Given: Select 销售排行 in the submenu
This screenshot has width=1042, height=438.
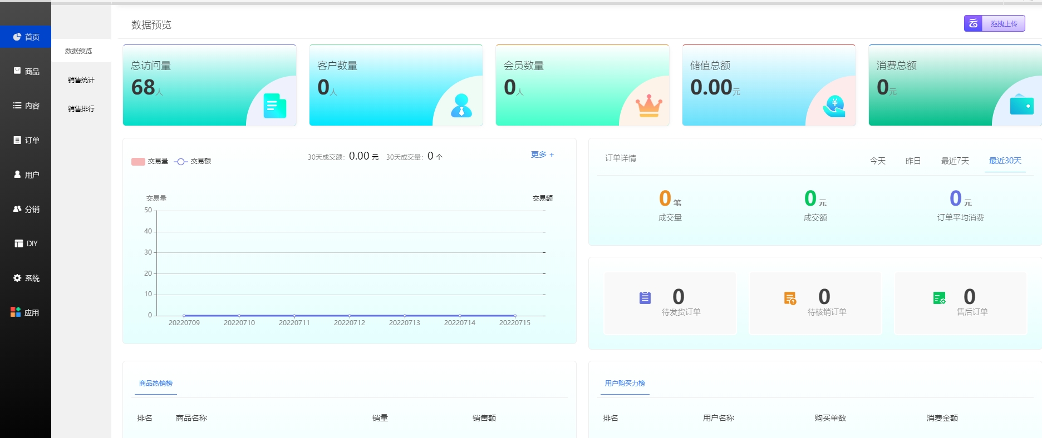Looking at the screenshot, I should [81, 108].
